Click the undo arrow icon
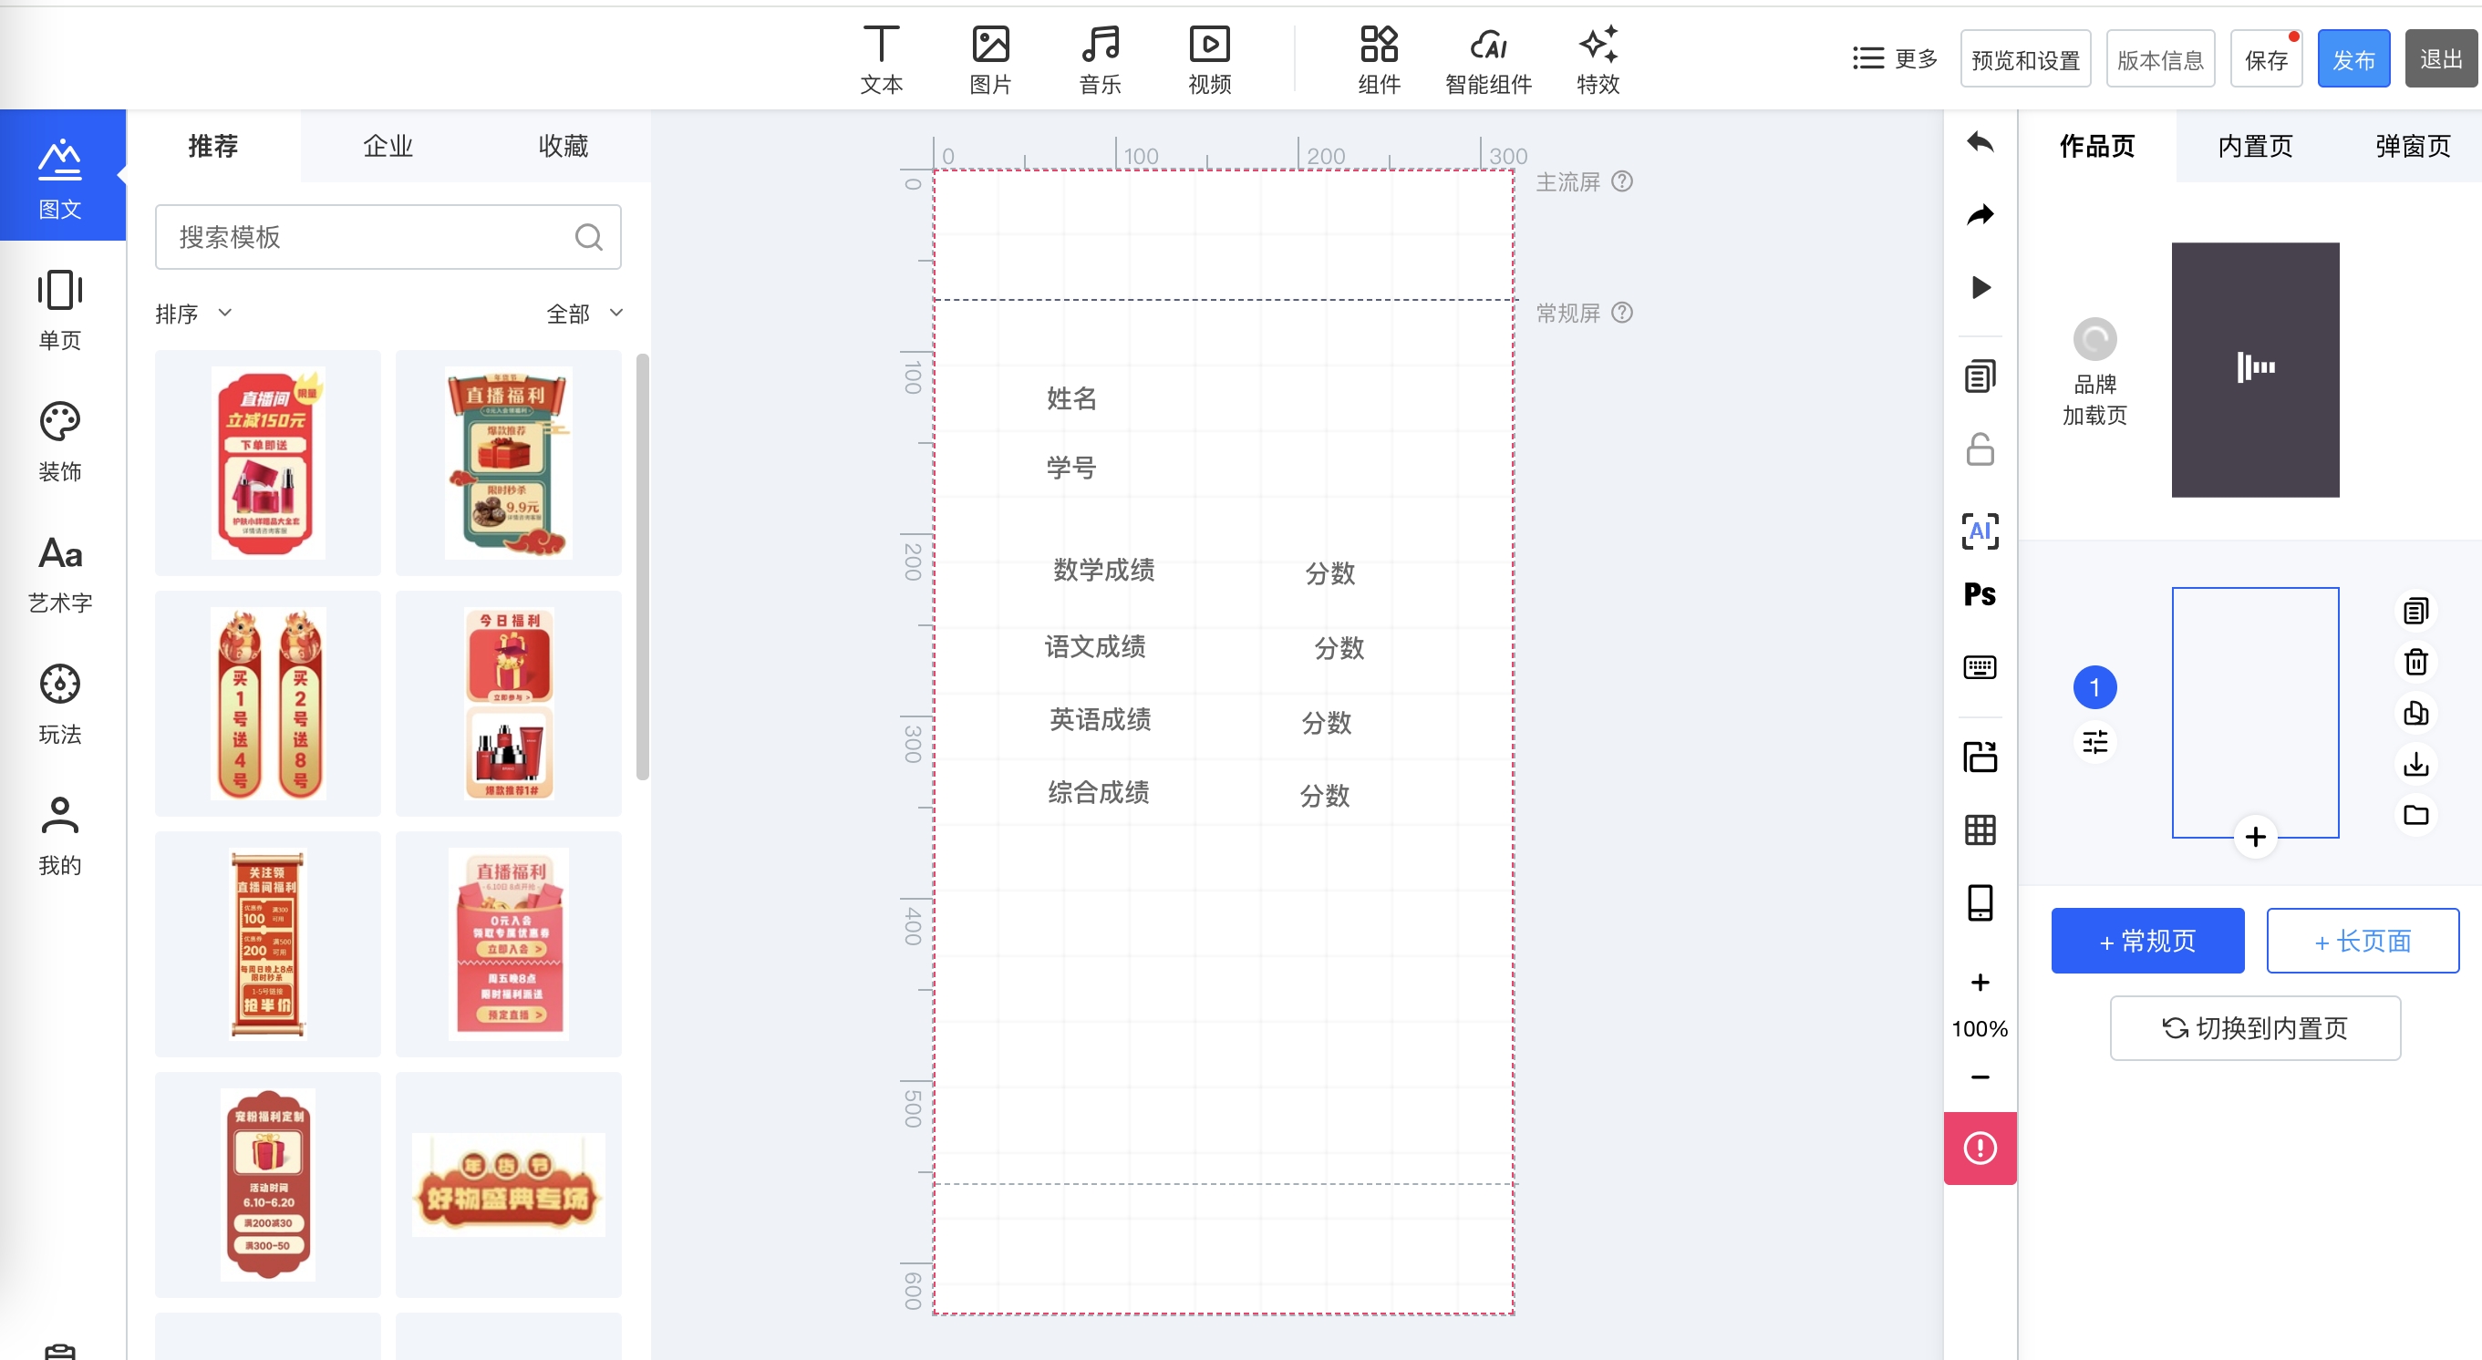The width and height of the screenshot is (2482, 1360). click(1980, 142)
